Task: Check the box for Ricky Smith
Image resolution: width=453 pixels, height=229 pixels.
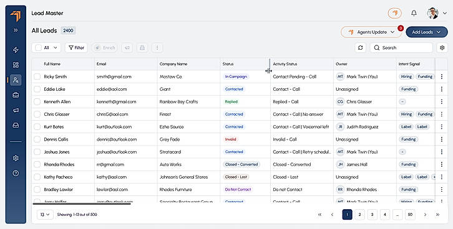Action: click(x=37, y=77)
